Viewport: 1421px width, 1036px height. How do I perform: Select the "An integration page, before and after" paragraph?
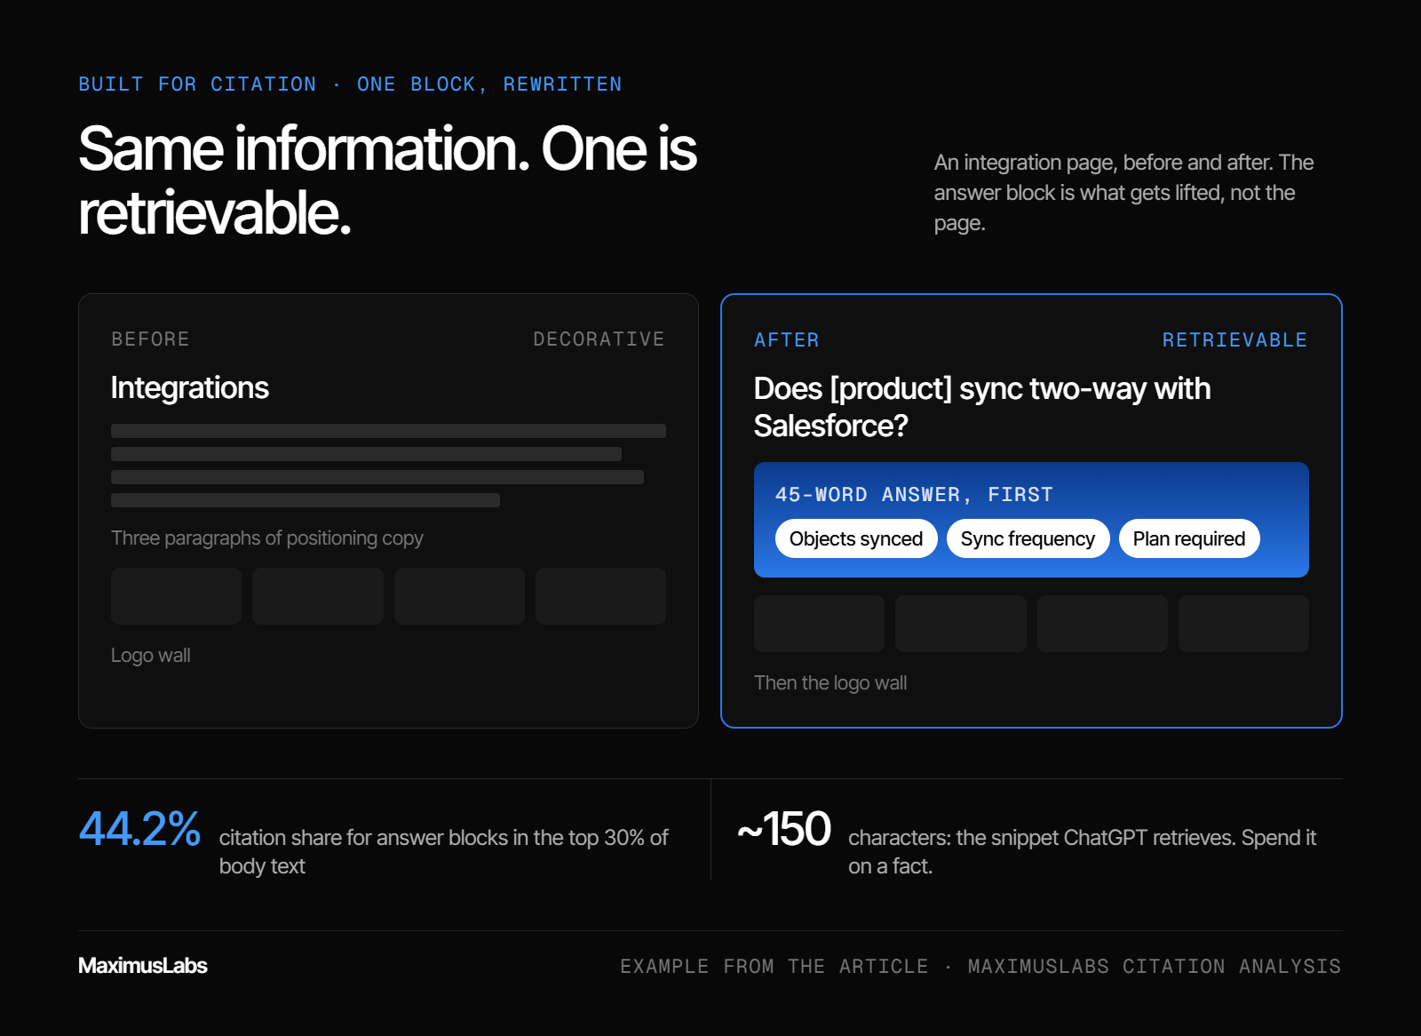click(x=1123, y=193)
